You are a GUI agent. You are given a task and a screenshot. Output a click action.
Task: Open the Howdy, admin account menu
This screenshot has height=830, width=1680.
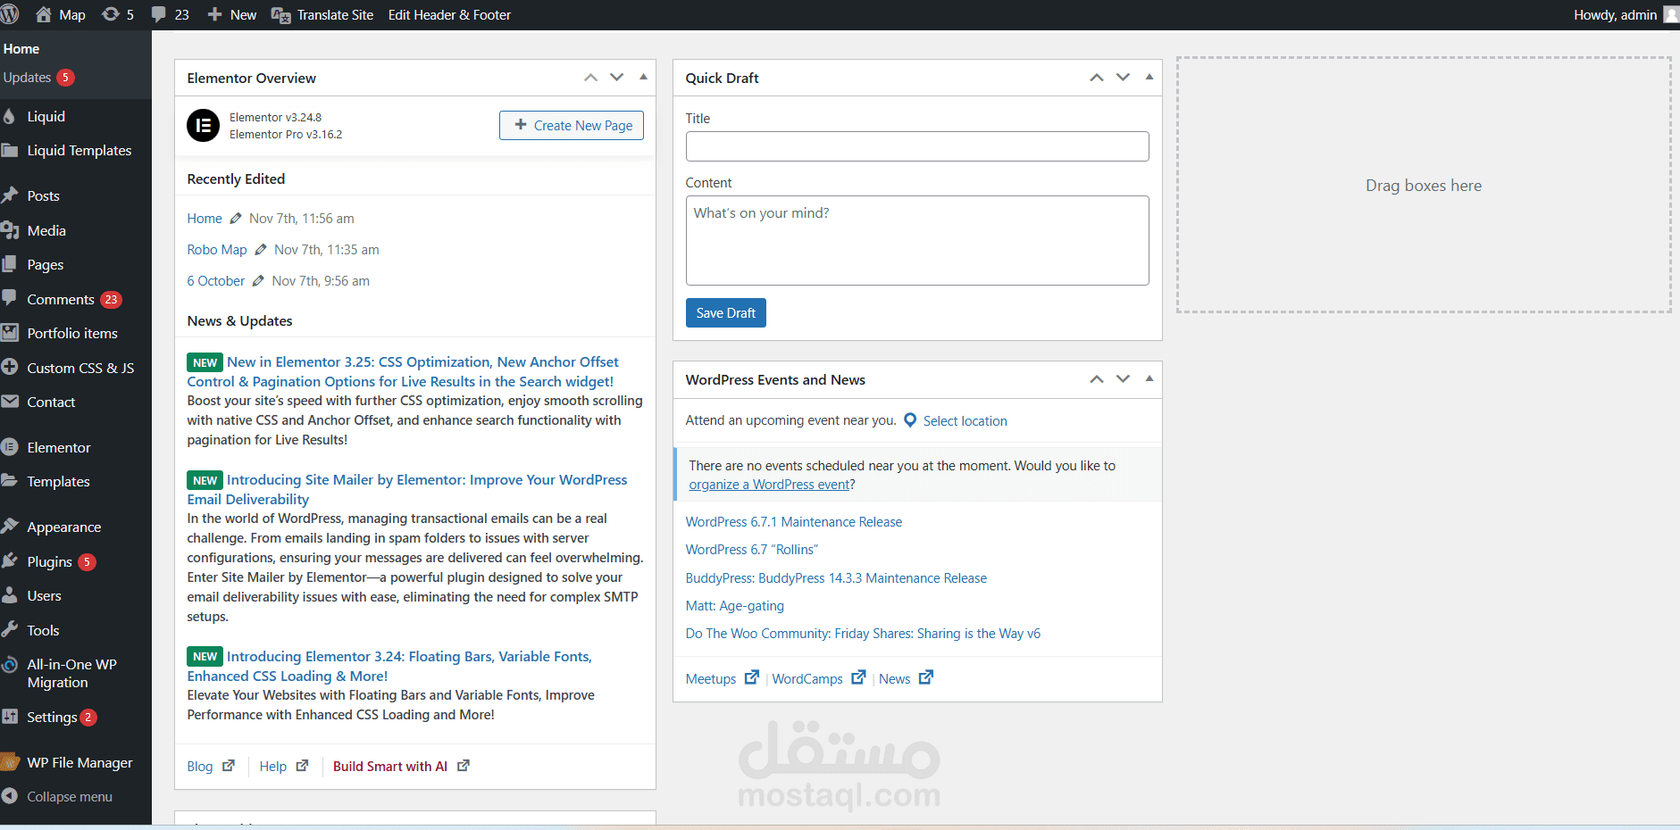point(1626,14)
